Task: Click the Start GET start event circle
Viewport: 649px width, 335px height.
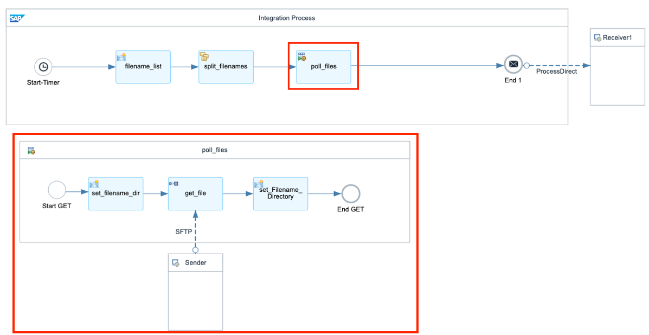Action: coord(57,191)
